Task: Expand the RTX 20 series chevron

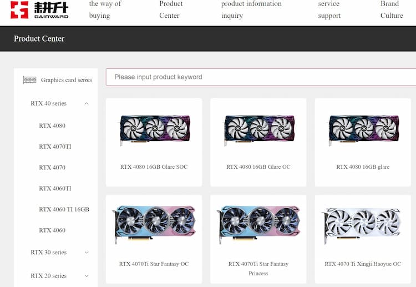Action: click(87, 276)
